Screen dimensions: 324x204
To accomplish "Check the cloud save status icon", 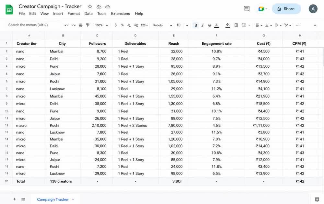I will pos(108,6).
